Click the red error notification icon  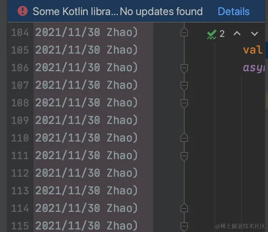(x=23, y=11)
